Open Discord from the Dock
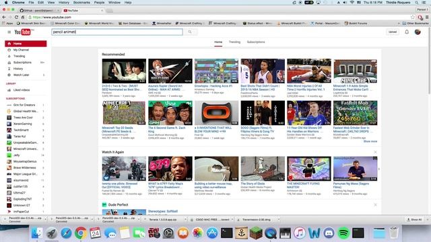431x242 pixels. coord(329,233)
